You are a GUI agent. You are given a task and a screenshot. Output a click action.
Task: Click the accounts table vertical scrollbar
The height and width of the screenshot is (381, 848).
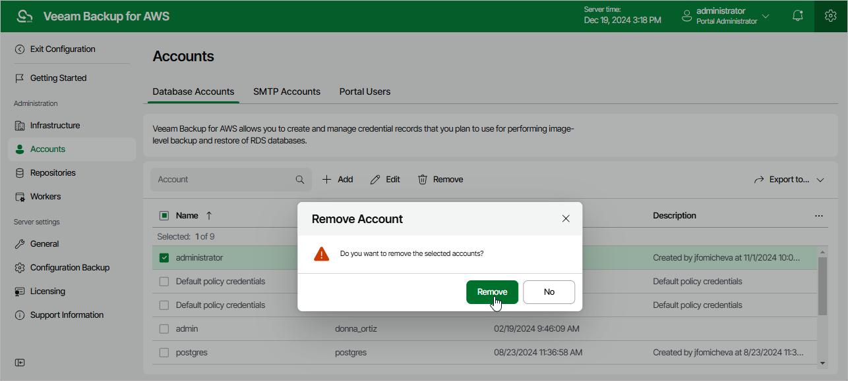tap(822, 286)
